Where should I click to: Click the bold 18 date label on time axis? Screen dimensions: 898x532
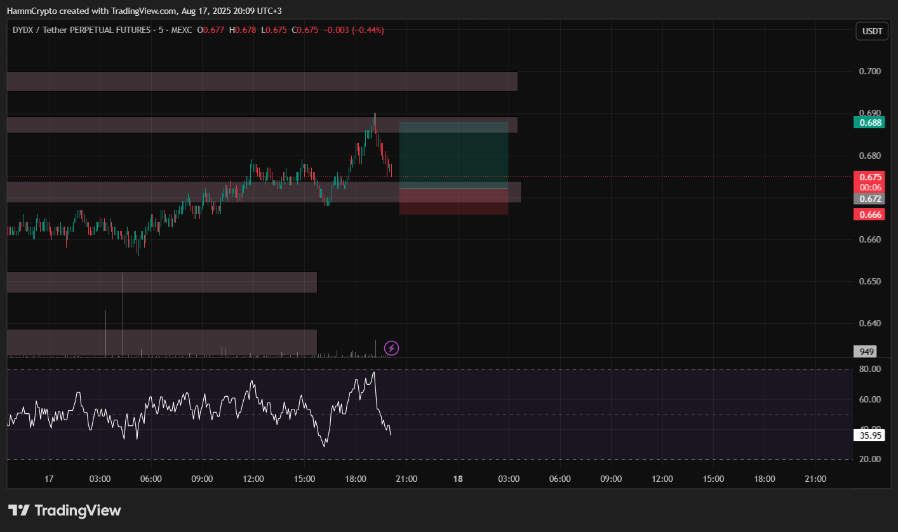(x=458, y=479)
